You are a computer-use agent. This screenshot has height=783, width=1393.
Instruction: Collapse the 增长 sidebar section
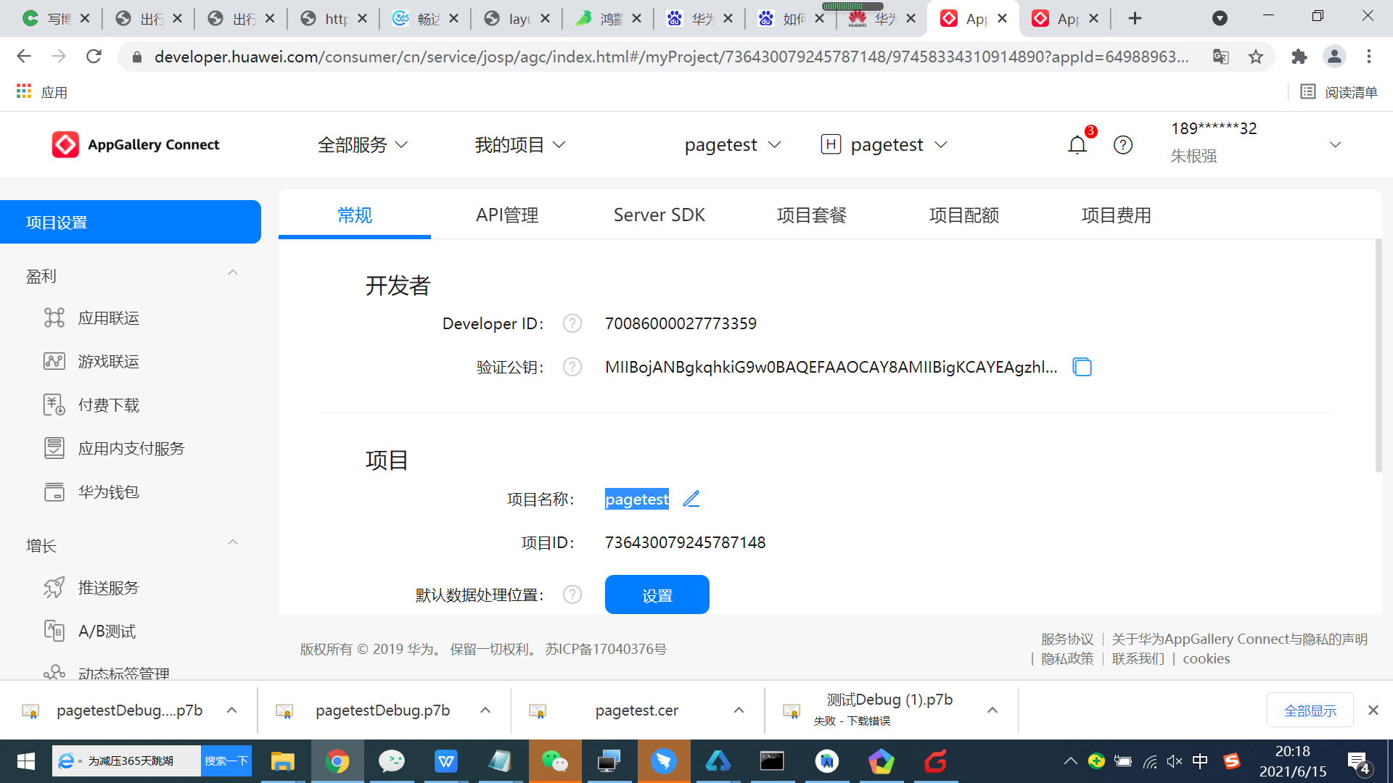(x=233, y=543)
